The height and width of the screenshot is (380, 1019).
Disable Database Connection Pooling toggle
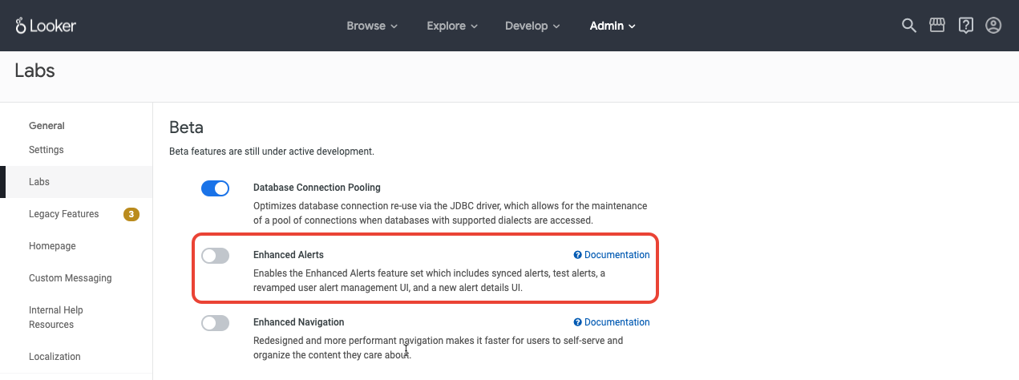(215, 188)
